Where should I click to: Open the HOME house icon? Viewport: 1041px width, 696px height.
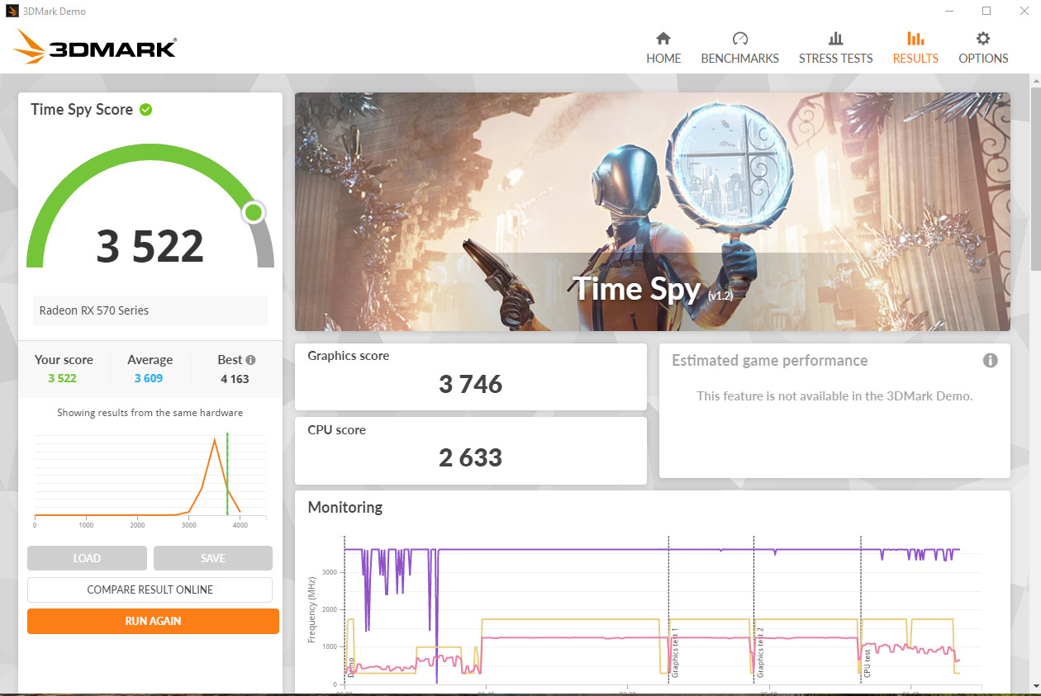click(663, 39)
